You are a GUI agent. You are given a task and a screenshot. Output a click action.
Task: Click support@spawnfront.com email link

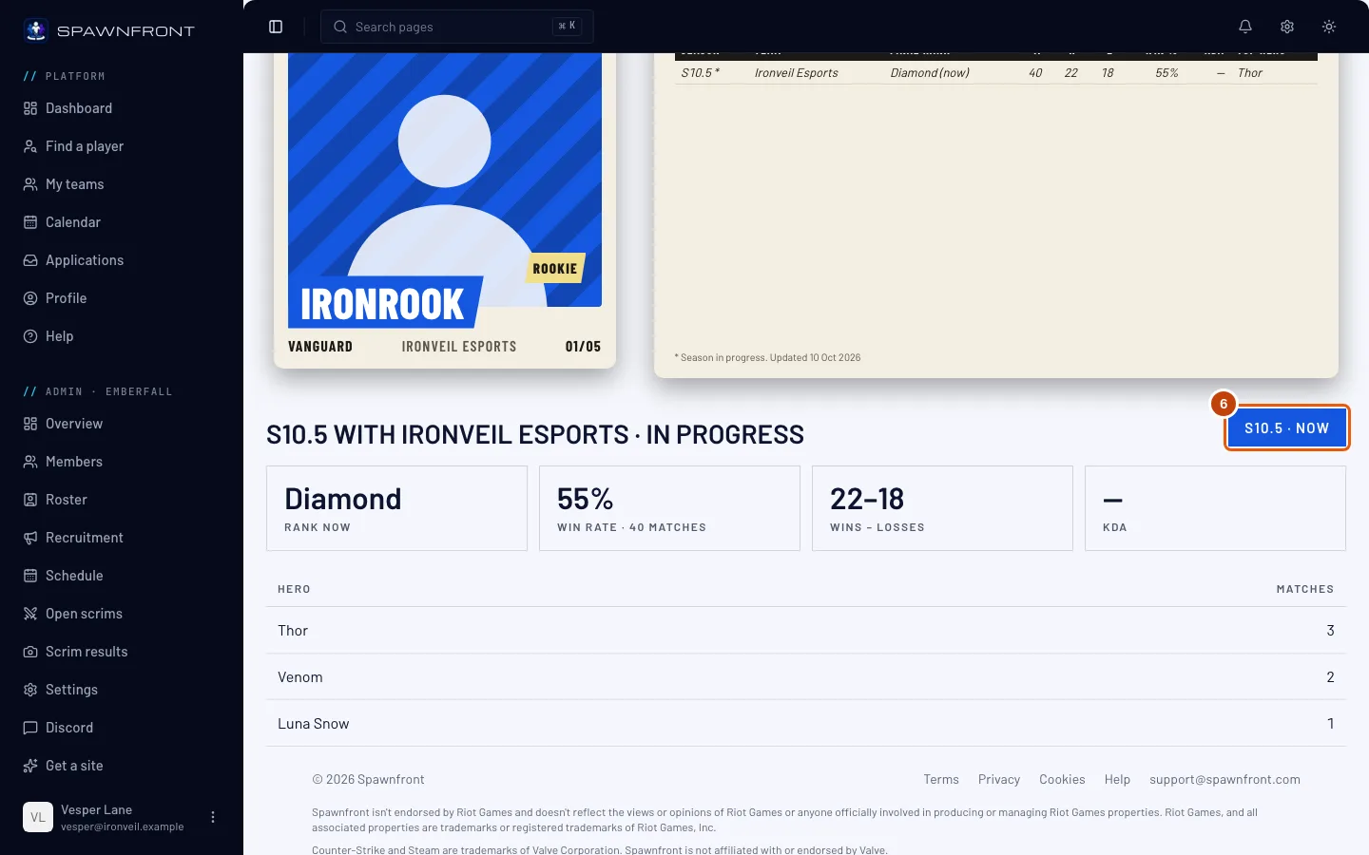[1224, 779]
